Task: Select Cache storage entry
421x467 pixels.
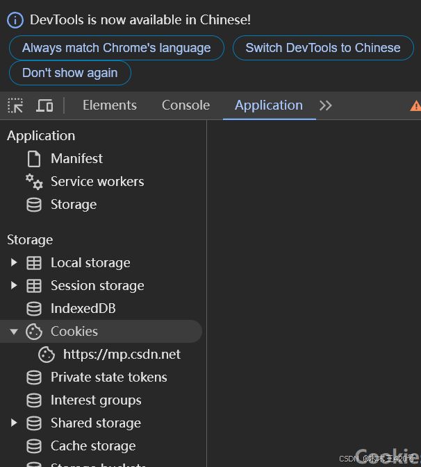Action: click(x=93, y=446)
